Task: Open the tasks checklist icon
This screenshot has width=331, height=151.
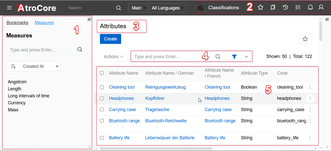Action: 298,7
